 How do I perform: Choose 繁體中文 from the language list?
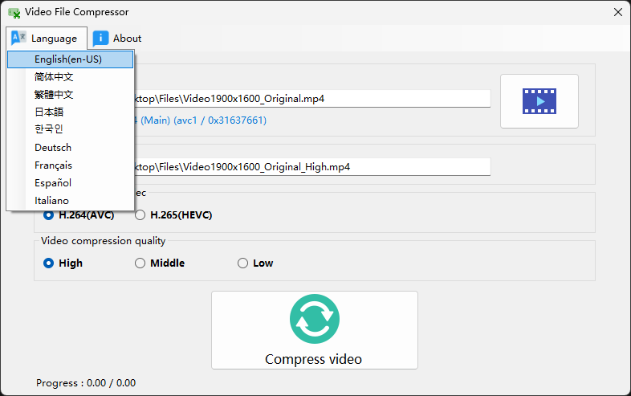coord(70,94)
